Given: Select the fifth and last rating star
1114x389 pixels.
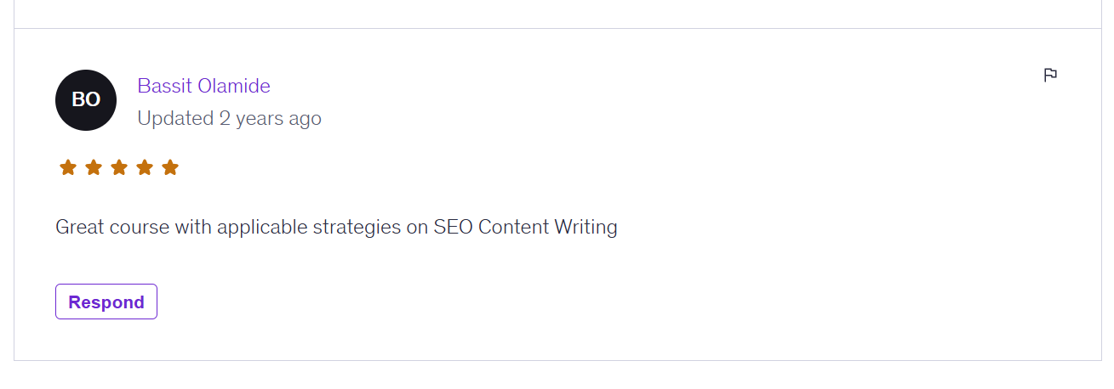Looking at the screenshot, I should click(170, 167).
